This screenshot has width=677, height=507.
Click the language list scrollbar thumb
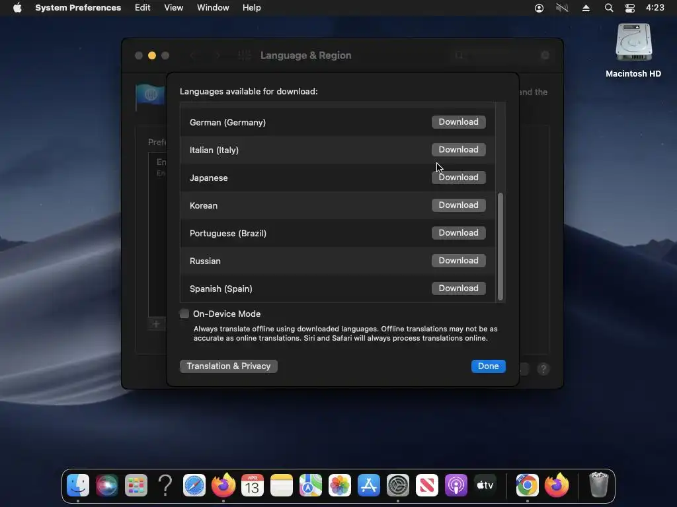click(500, 246)
